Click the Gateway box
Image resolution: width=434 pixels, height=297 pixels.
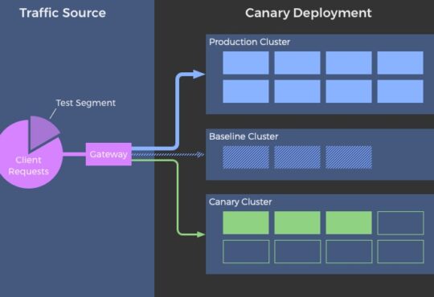pos(108,154)
